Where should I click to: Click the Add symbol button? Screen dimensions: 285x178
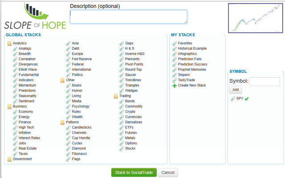point(236,90)
